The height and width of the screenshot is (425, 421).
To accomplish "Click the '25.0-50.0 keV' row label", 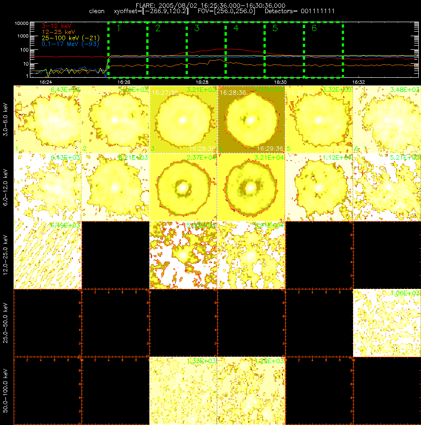I will point(5,323).
